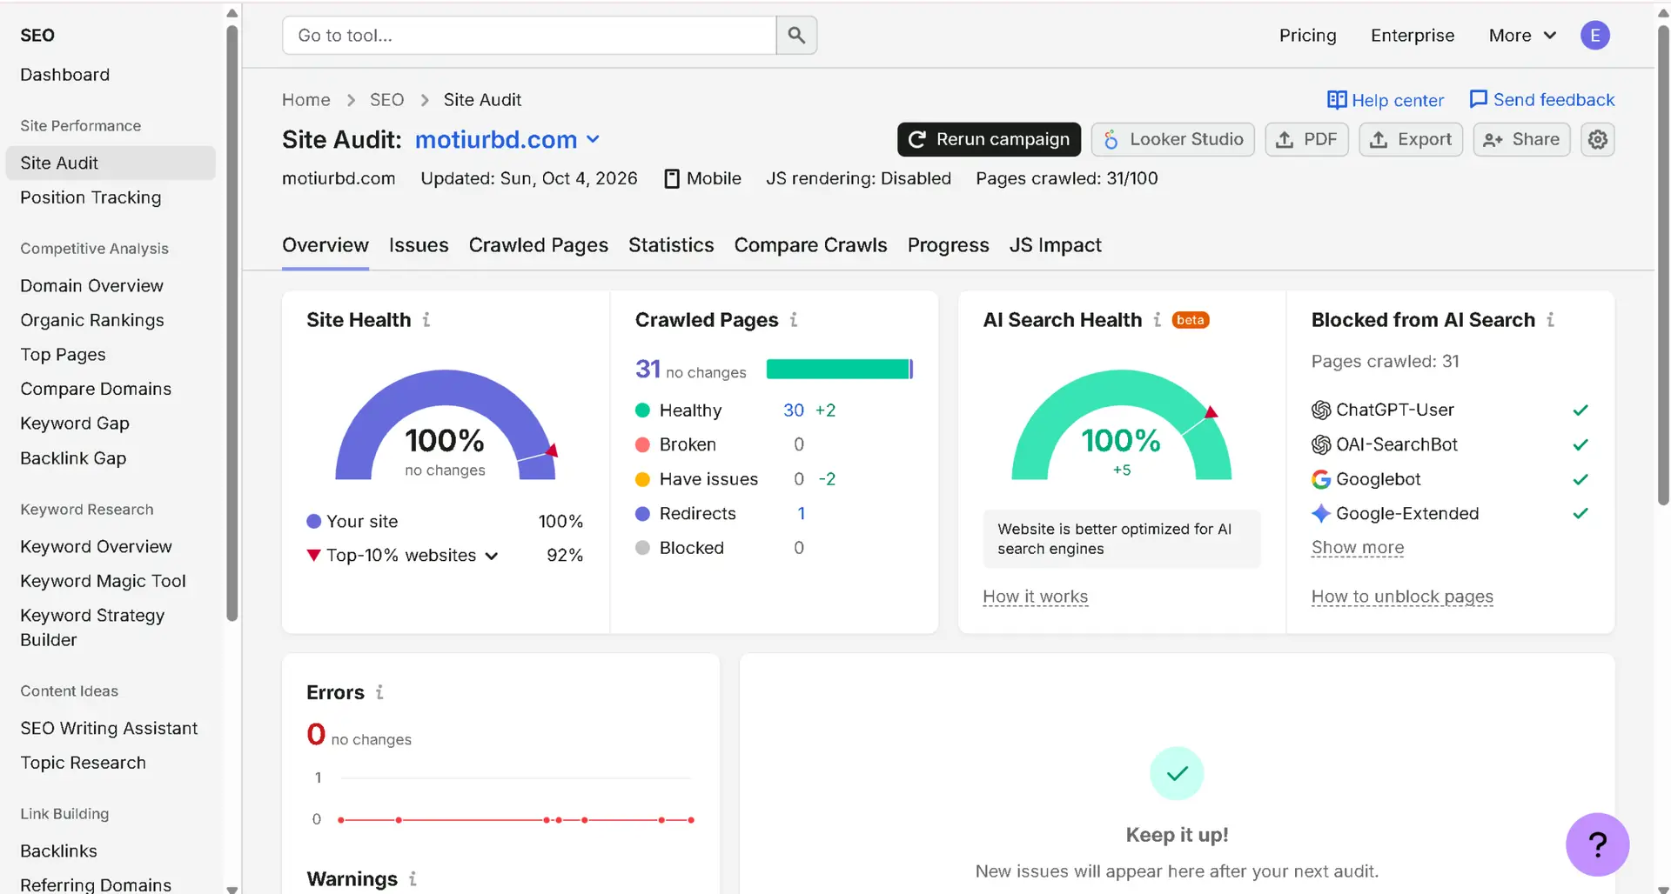Click How it works link
The width and height of the screenshot is (1671, 894).
[1035, 597]
